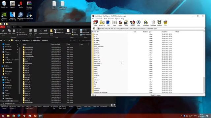Viewport: 211px width, 118px height.
Task: Select vegetation folder in WinRAR
Action: pos(97,88)
